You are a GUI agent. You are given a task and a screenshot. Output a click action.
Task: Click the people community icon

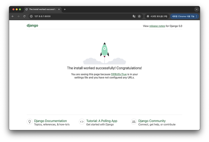tap(134, 122)
